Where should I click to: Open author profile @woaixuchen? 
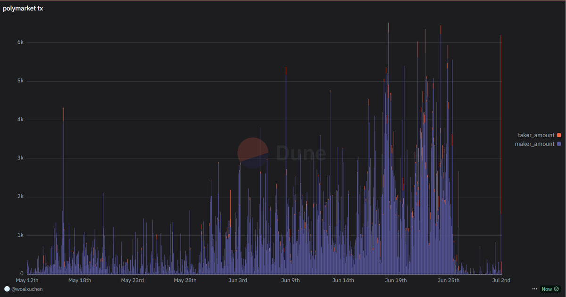coord(27,289)
